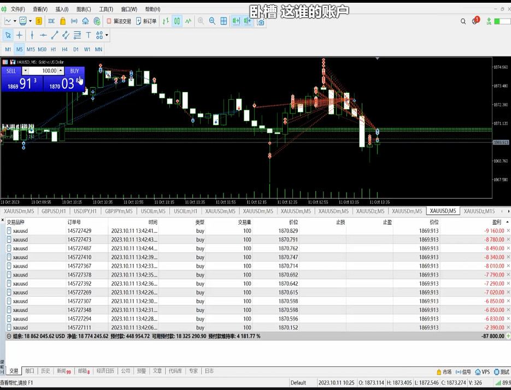This screenshot has height=390, width=511.
Task: Click the green plus radar icon
Action: (x=97, y=21)
